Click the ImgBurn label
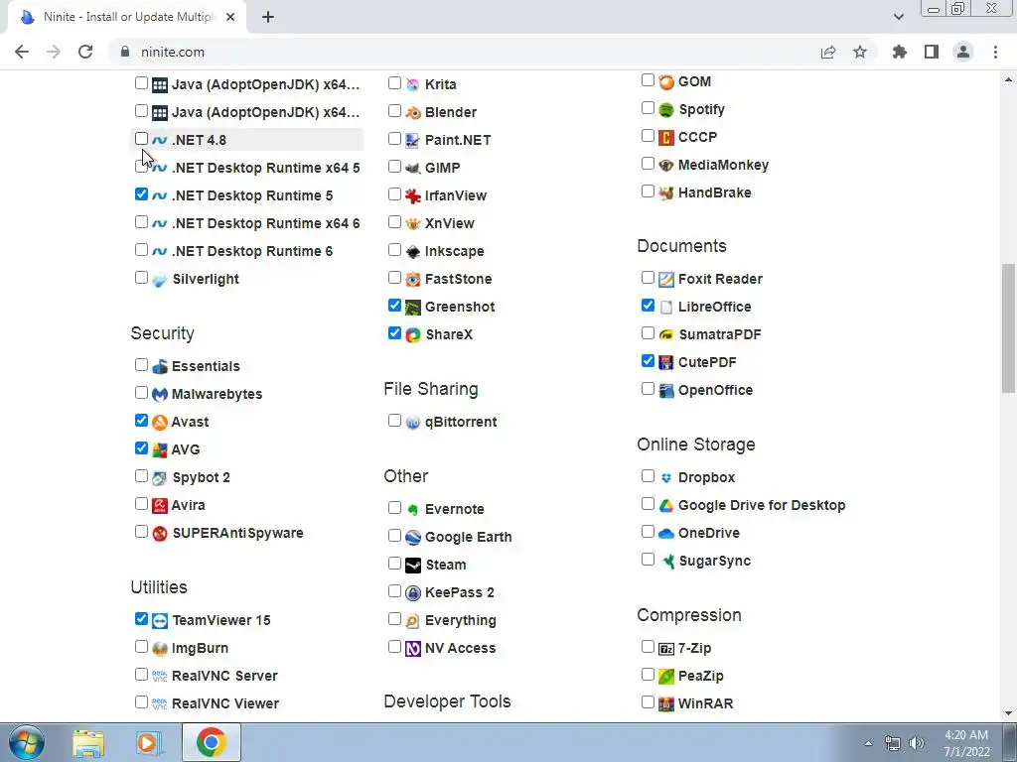The height and width of the screenshot is (762, 1017). [x=200, y=649]
